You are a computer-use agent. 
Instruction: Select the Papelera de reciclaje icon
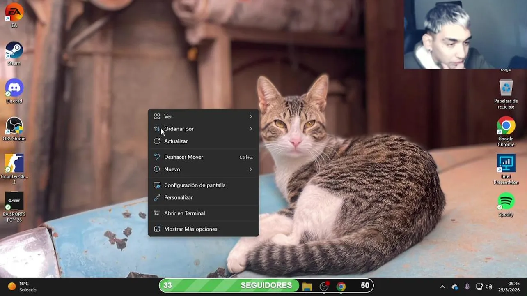point(506,94)
